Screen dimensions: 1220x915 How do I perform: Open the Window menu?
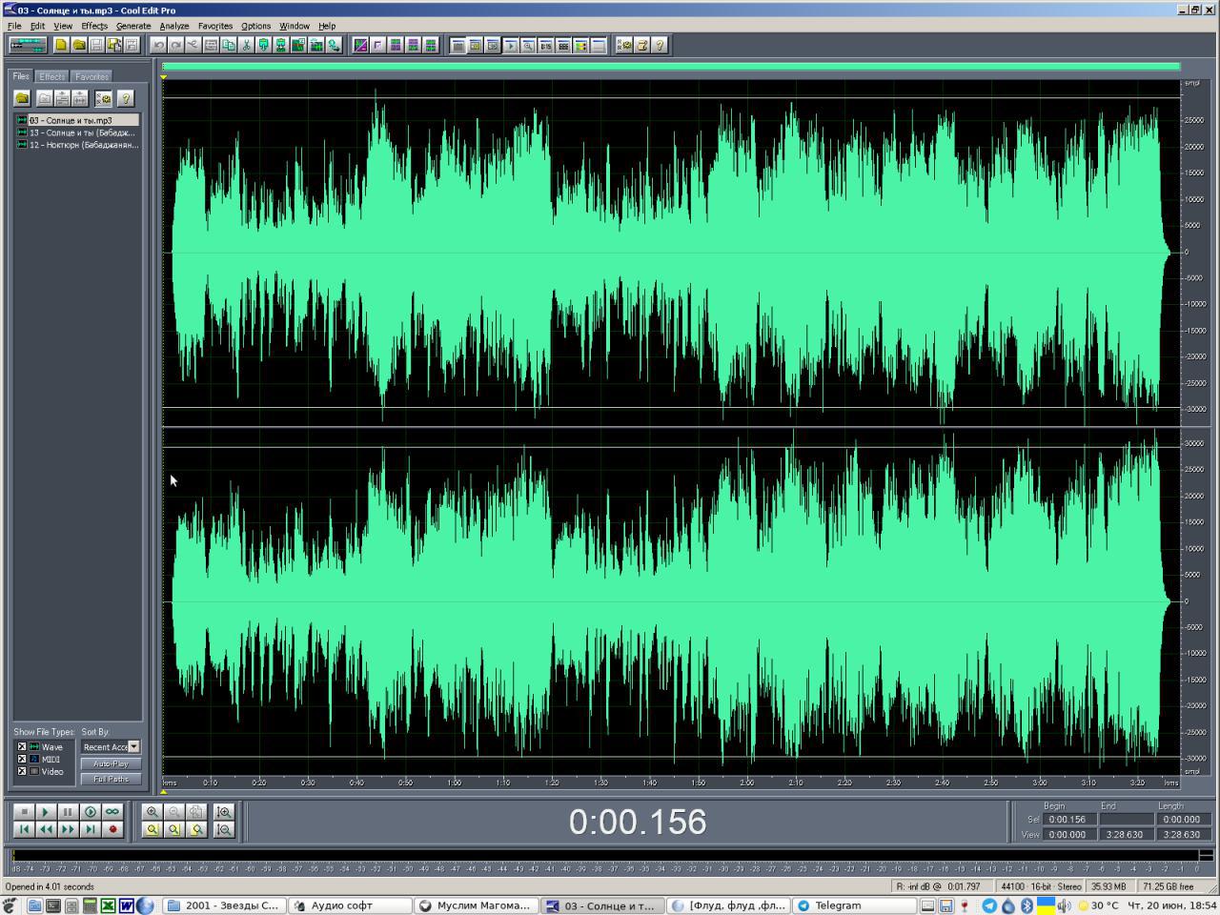click(295, 26)
